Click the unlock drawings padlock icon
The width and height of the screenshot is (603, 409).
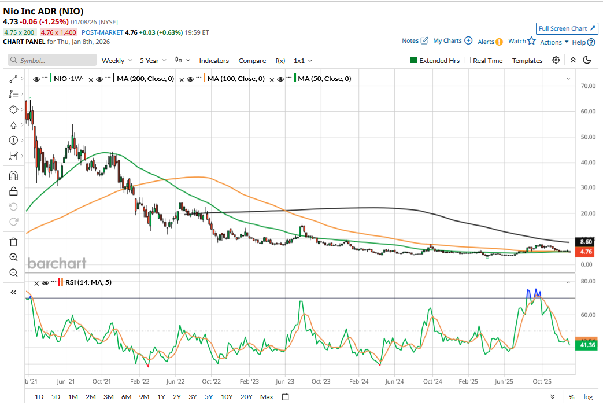(x=13, y=191)
